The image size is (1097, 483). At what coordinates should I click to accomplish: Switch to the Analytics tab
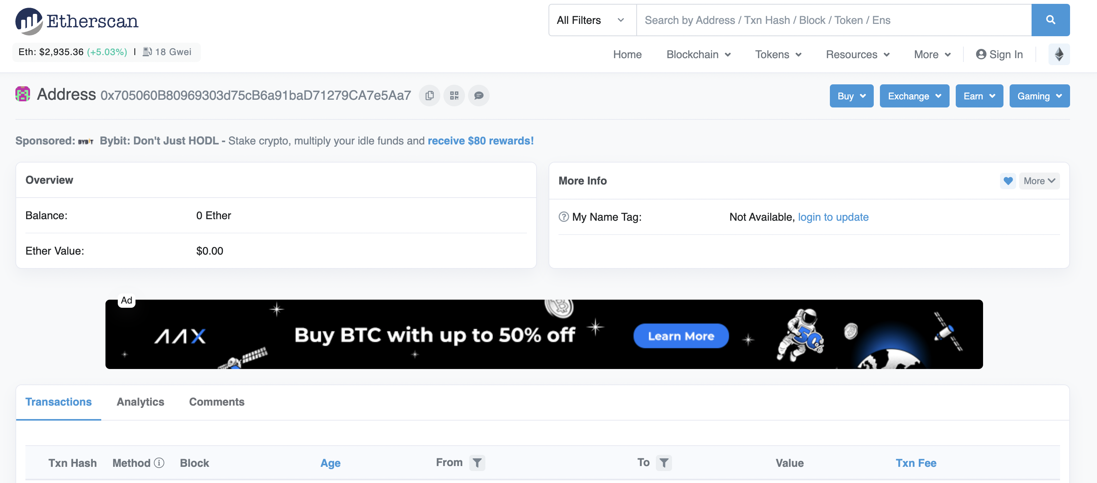pos(140,402)
